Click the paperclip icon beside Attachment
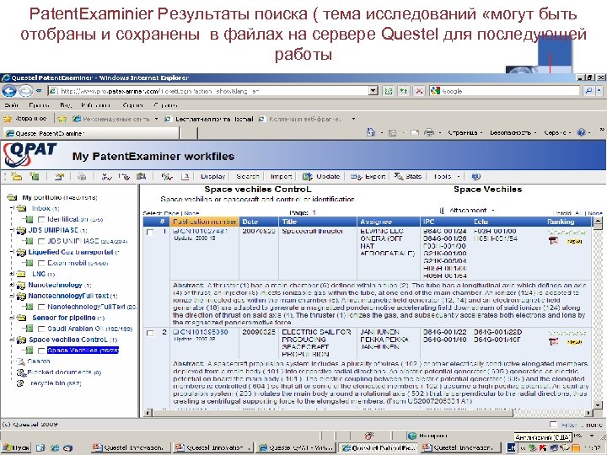 tap(442, 211)
